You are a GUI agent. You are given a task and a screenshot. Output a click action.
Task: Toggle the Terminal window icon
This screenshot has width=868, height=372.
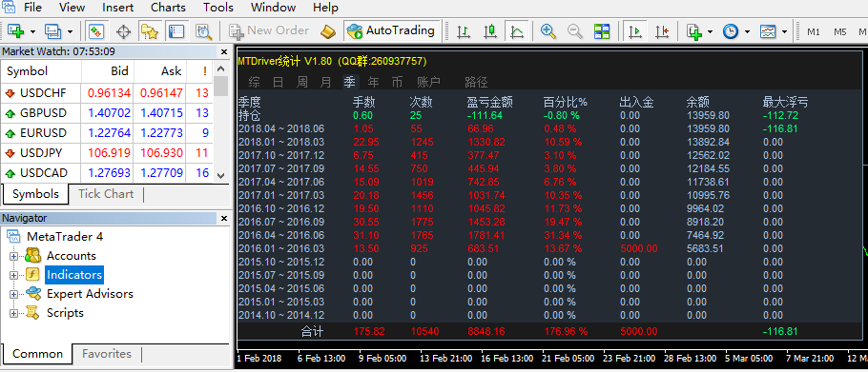[176, 30]
